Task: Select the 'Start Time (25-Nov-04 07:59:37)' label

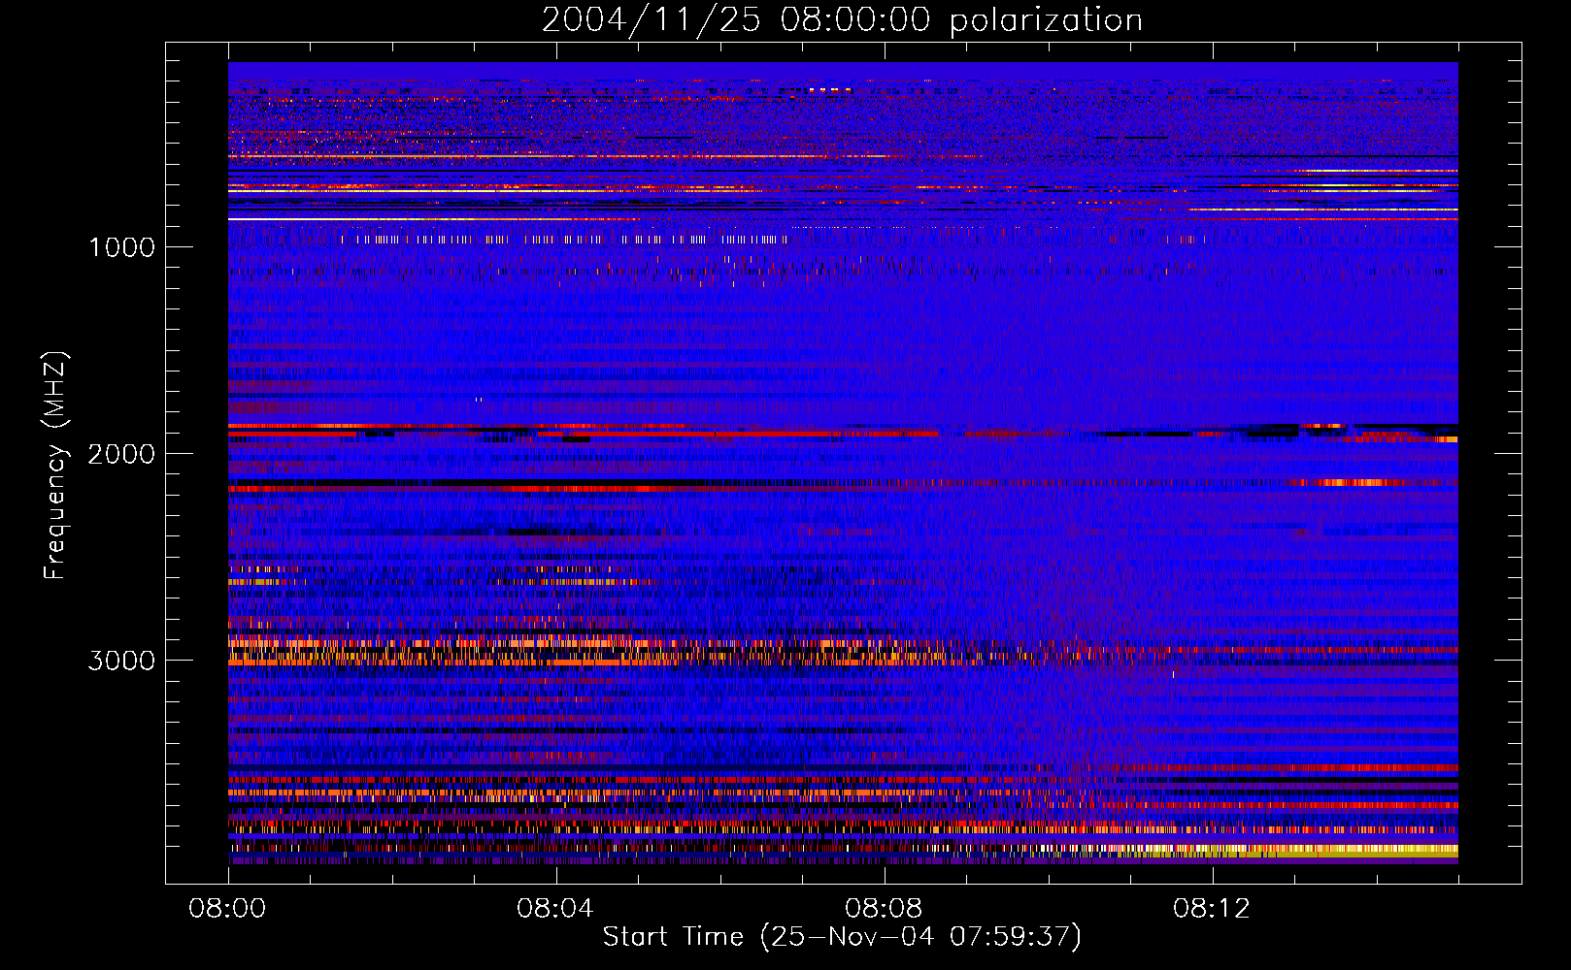Action: click(842, 937)
